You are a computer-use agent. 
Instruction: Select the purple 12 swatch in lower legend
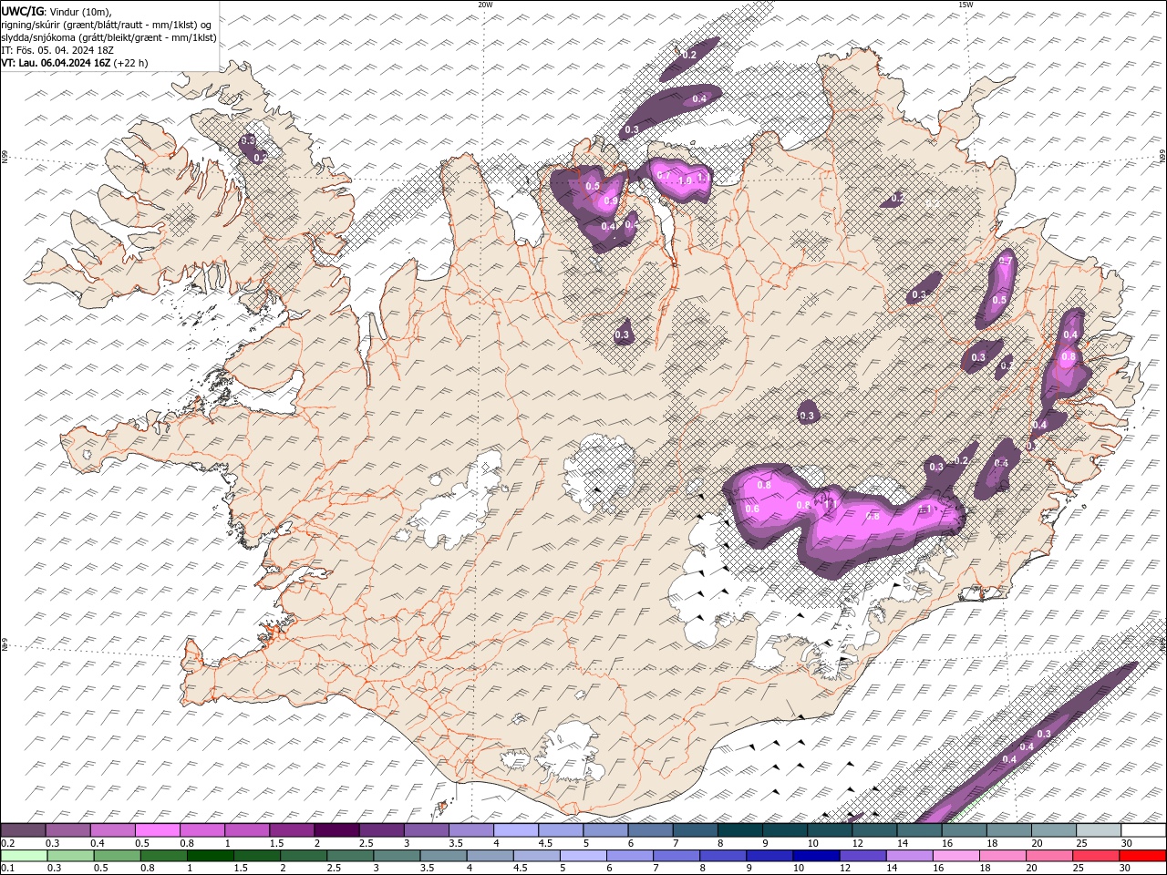[862, 856]
